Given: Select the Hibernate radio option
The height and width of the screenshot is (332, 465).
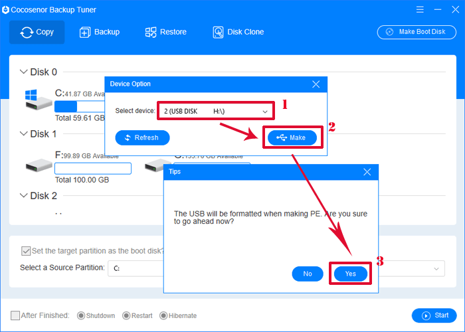Looking at the screenshot, I should click(163, 315).
